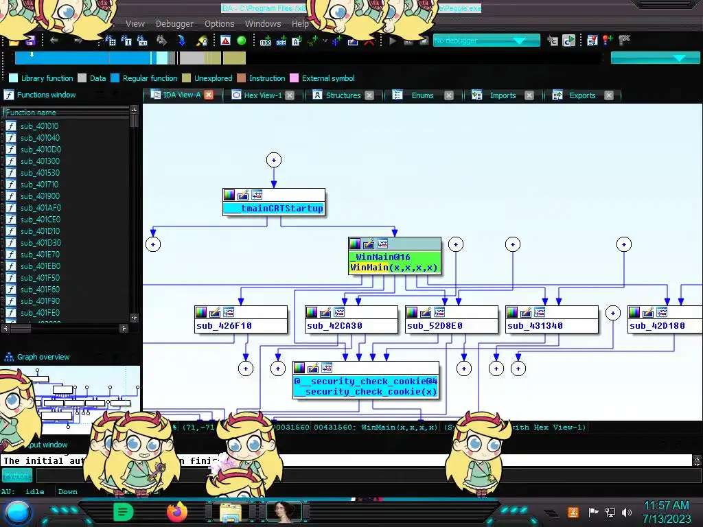Viewport: 703px width, 527px height.
Task: Switch to the Hex View-1 tab
Action: point(263,95)
